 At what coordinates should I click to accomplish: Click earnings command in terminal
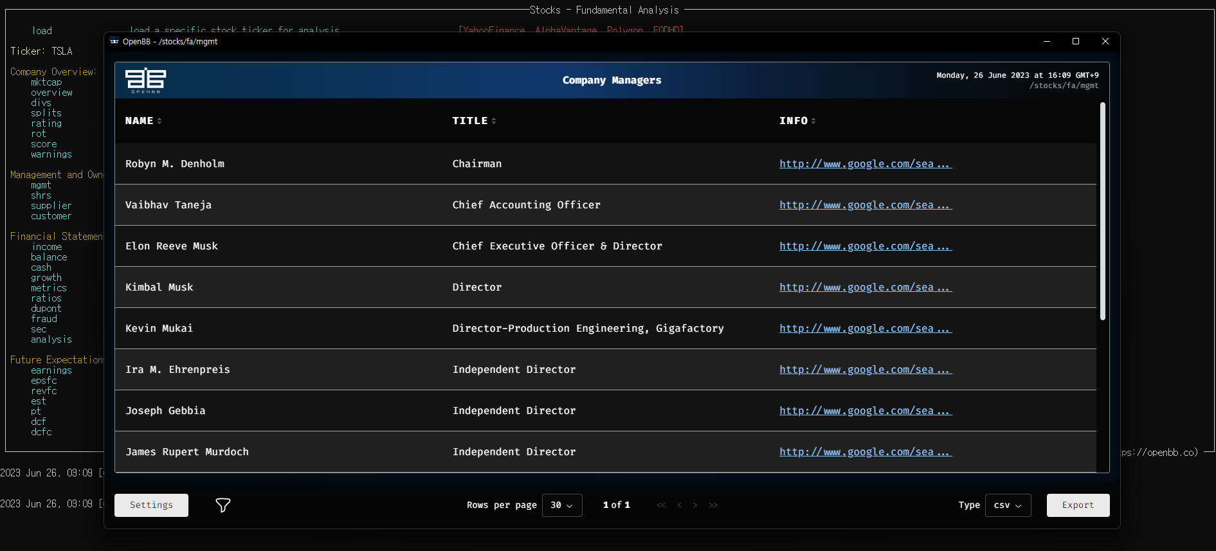click(51, 370)
